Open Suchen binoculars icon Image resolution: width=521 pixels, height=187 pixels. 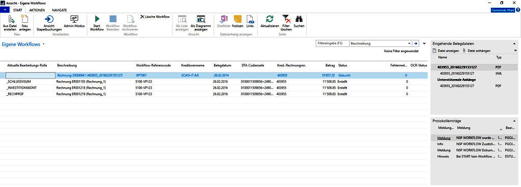click(299, 19)
